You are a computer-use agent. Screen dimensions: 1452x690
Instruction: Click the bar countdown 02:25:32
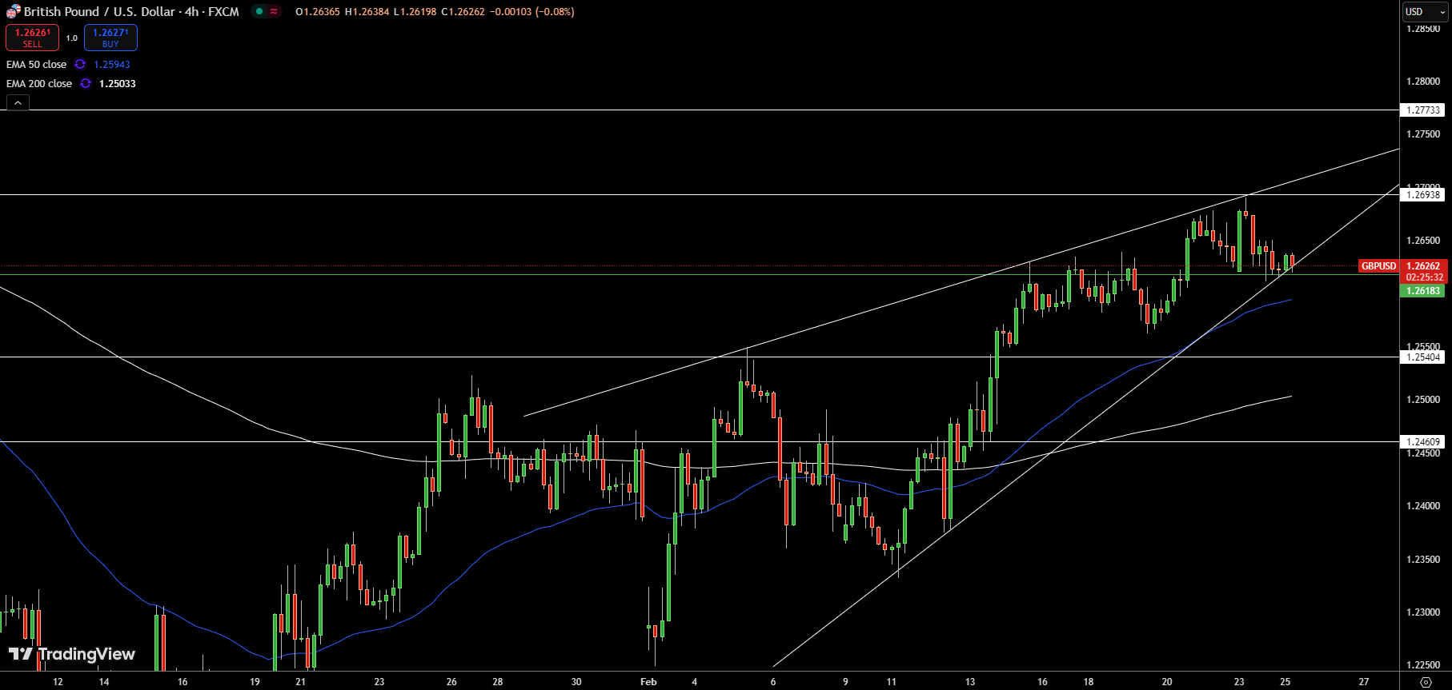[x=1425, y=277]
